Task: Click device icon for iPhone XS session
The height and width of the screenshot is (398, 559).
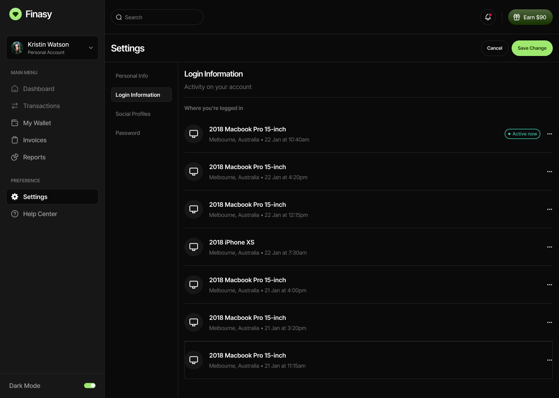Action: [194, 247]
